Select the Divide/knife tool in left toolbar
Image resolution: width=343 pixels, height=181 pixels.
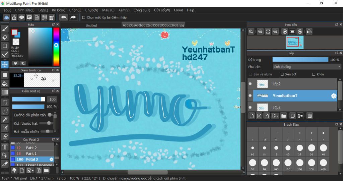click(x=5, y=164)
